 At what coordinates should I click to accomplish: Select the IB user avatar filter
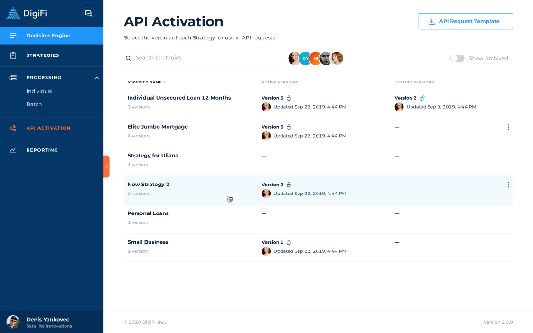pyautogui.click(x=316, y=58)
